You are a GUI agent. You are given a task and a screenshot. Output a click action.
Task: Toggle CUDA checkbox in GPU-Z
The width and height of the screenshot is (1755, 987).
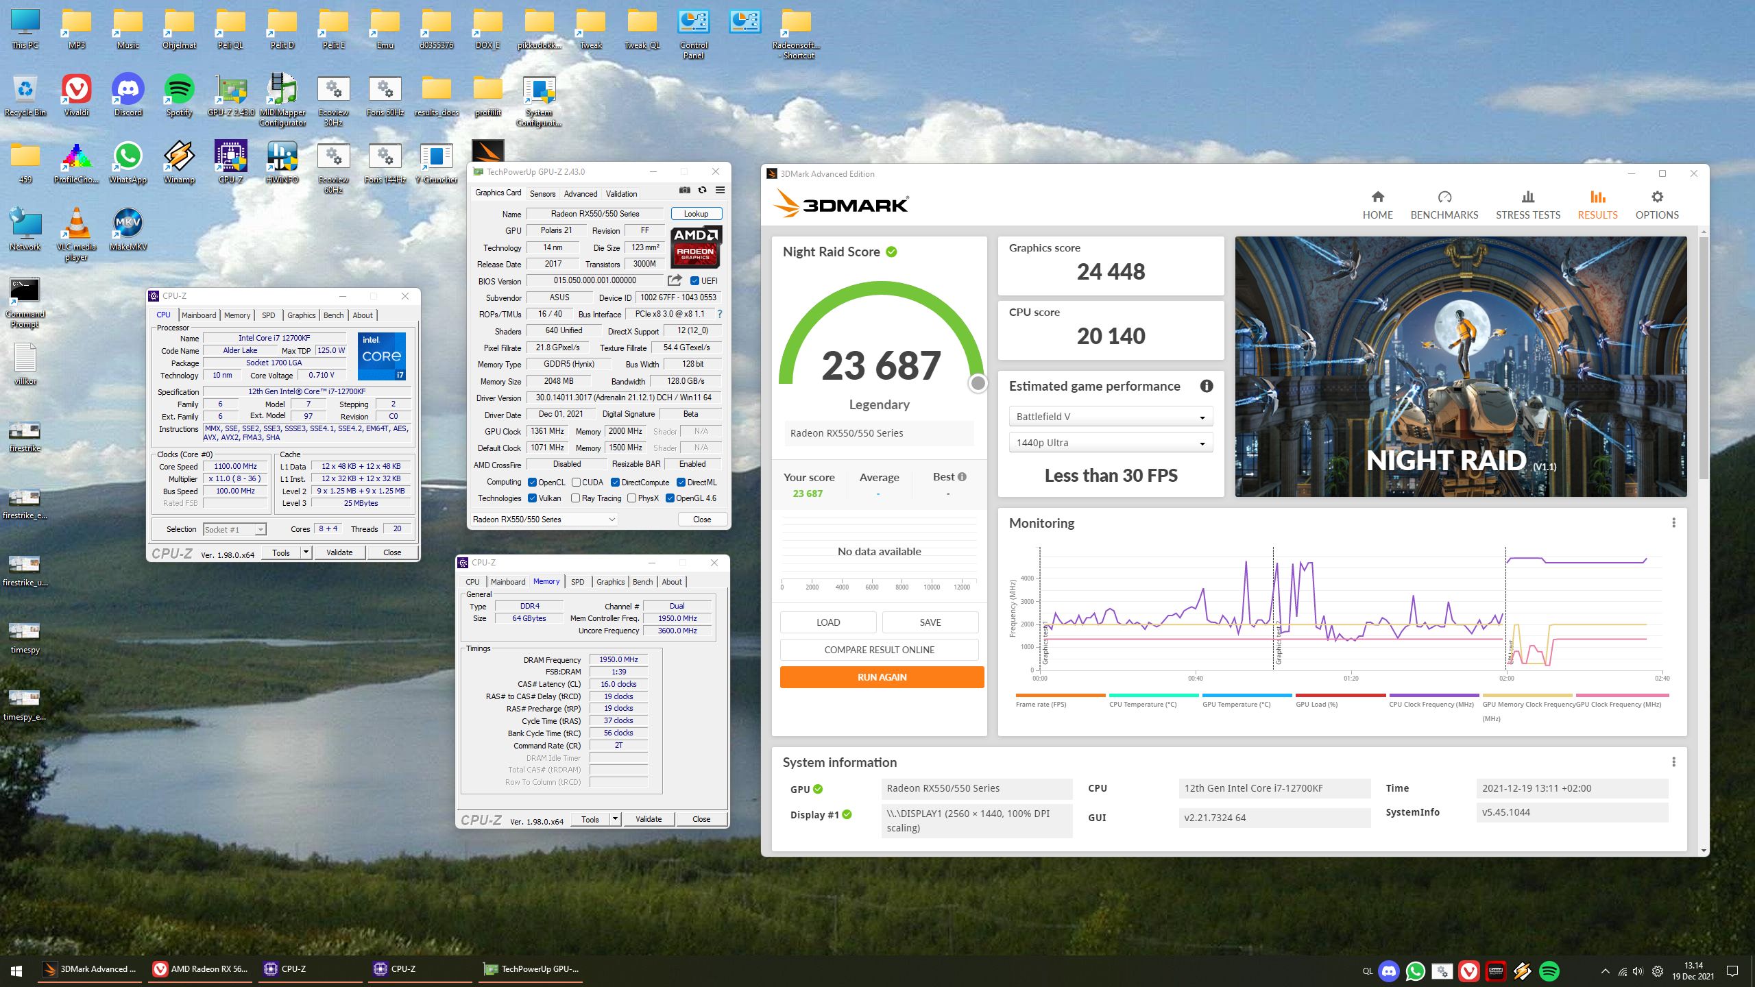coord(576,483)
